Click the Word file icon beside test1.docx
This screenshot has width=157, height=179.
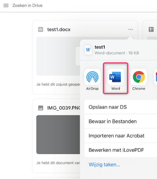(41, 30)
